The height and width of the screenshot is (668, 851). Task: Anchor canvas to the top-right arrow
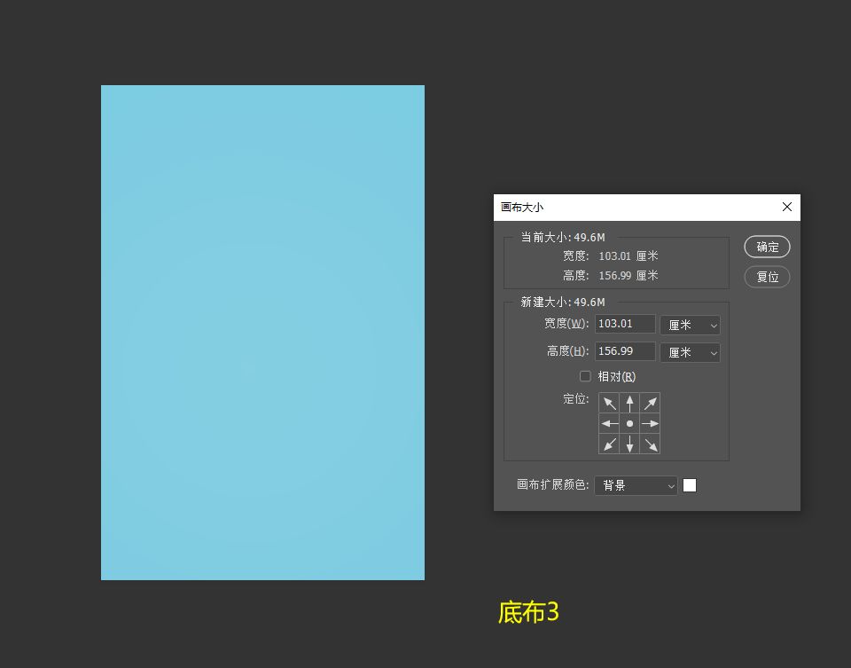650,403
